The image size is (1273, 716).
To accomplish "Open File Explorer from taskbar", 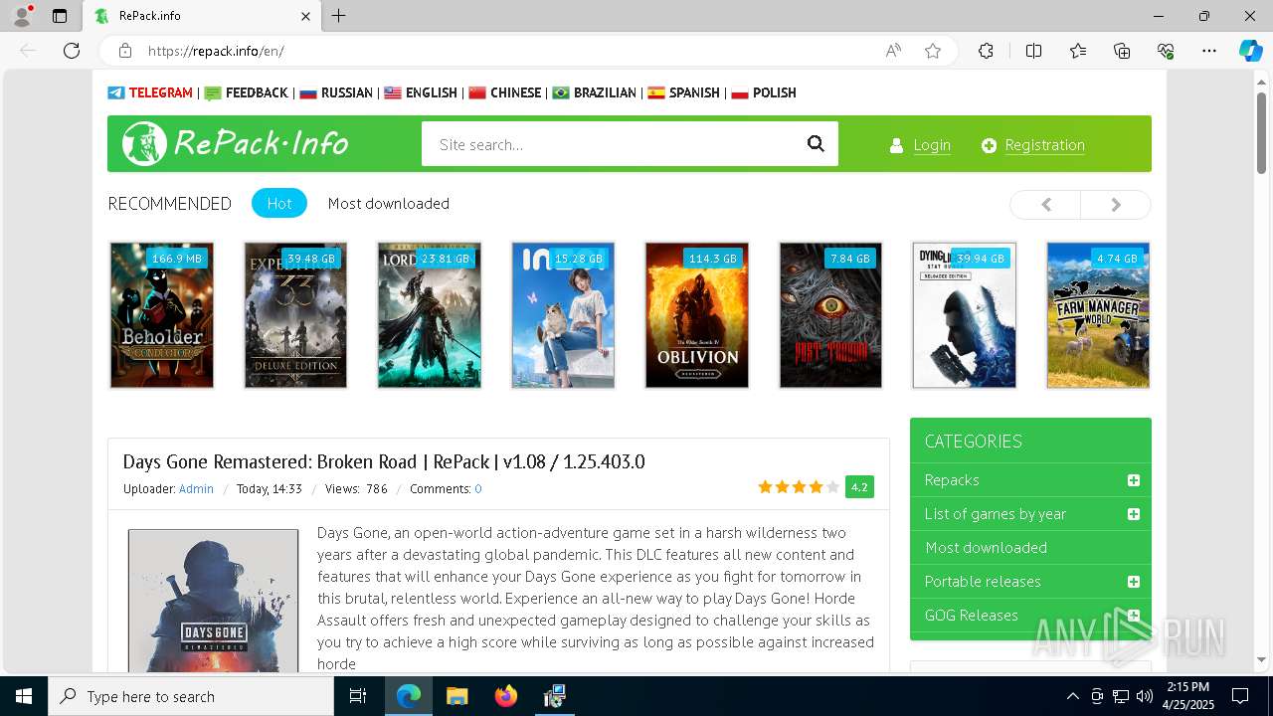I will coord(456,696).
